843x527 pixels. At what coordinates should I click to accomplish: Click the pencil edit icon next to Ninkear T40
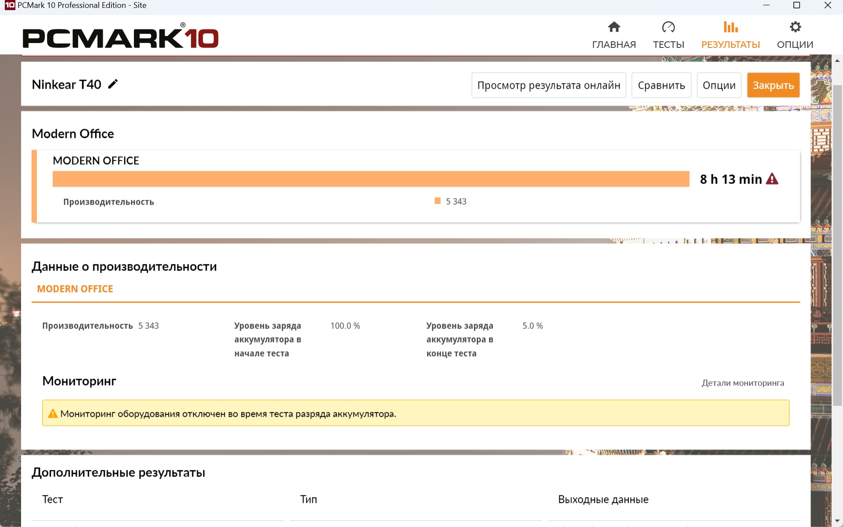[x=113, y=84]
